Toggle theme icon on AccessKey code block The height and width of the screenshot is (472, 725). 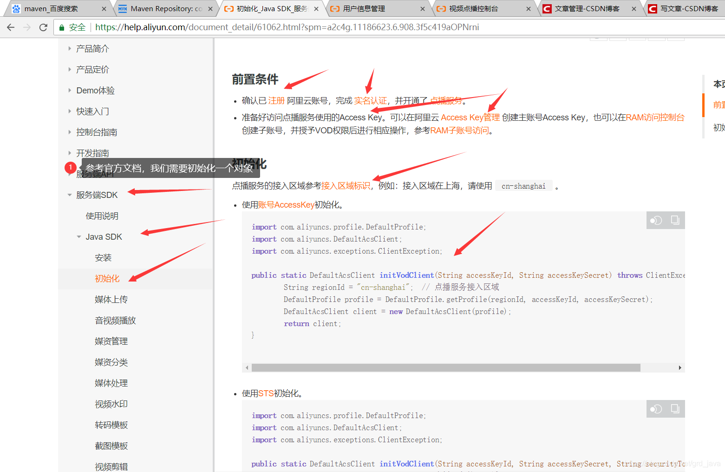point(656,220)
